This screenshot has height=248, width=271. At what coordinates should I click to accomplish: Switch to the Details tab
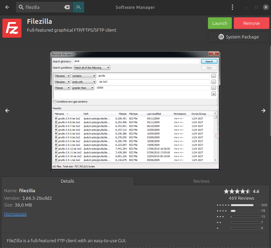coord(67,181)
